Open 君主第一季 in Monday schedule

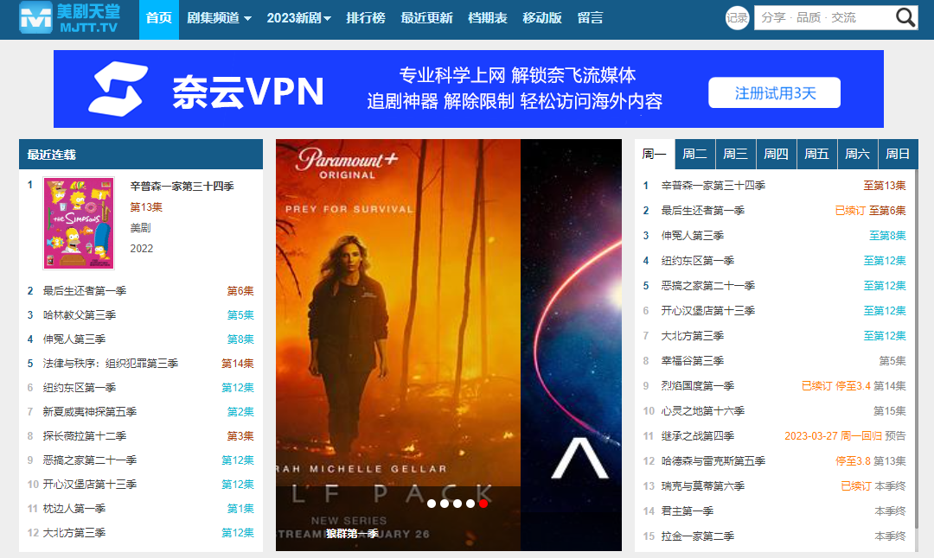point(687,511)
